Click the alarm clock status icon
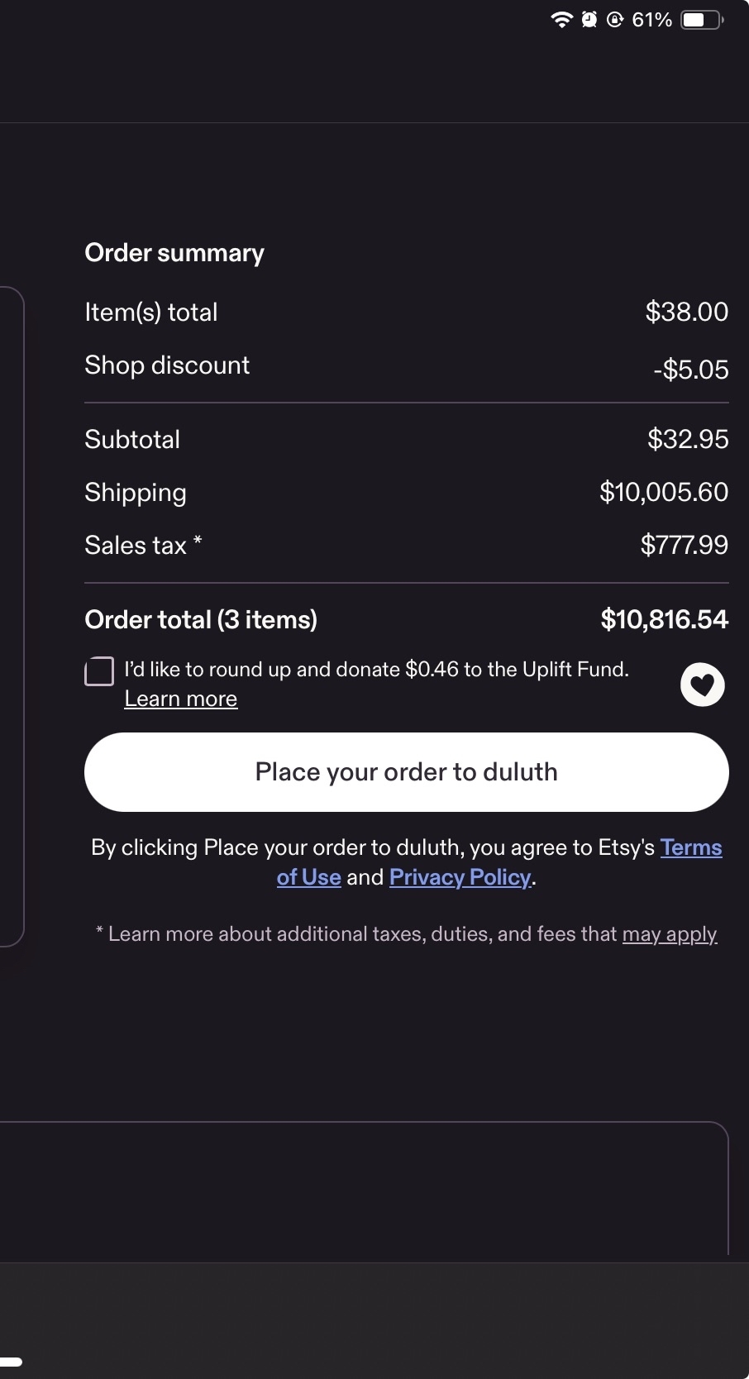 point(589,20)
